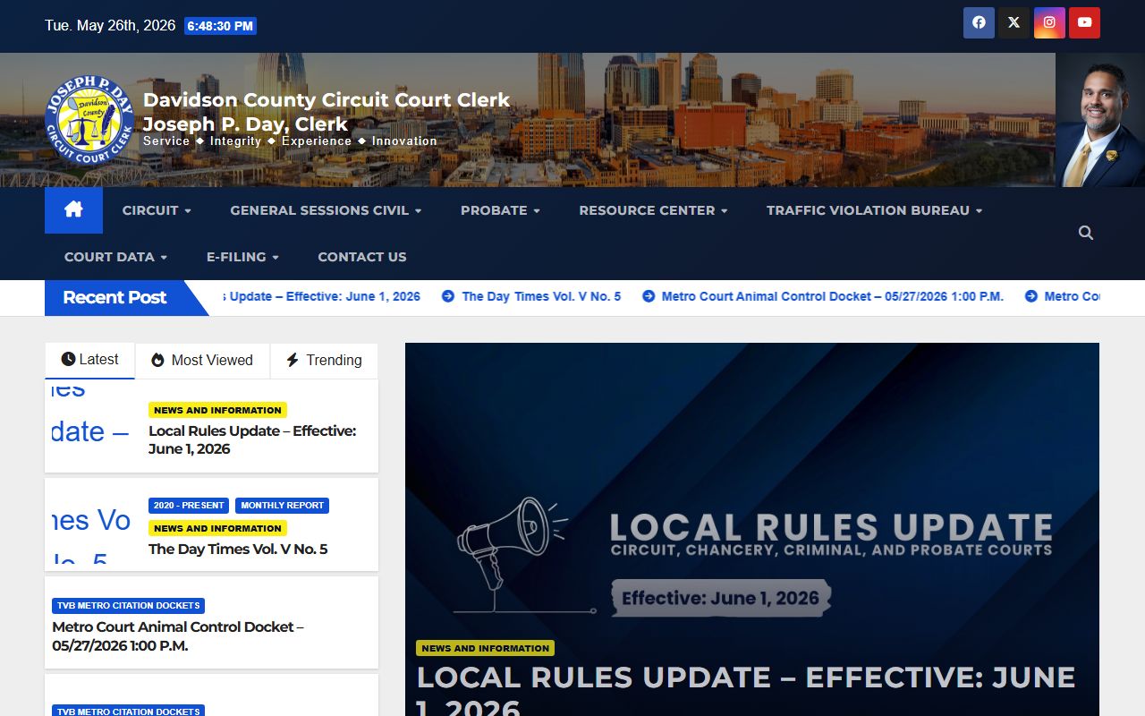Open the search magnifier icon
This screenshot has width=1145, height=716.
point(1086,233)
